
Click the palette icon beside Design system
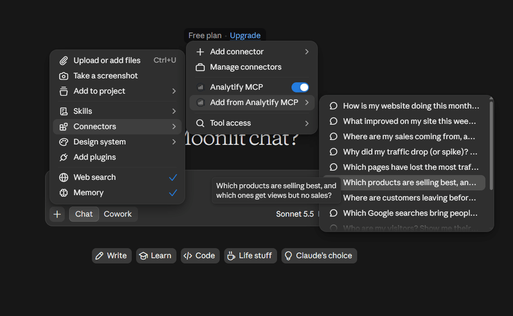point(64,142)
